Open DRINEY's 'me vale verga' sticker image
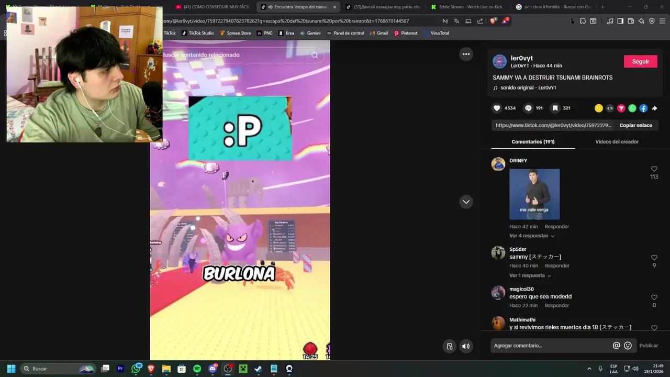The width and height of the screenshot is (670, 377). (x=534, y=194)
